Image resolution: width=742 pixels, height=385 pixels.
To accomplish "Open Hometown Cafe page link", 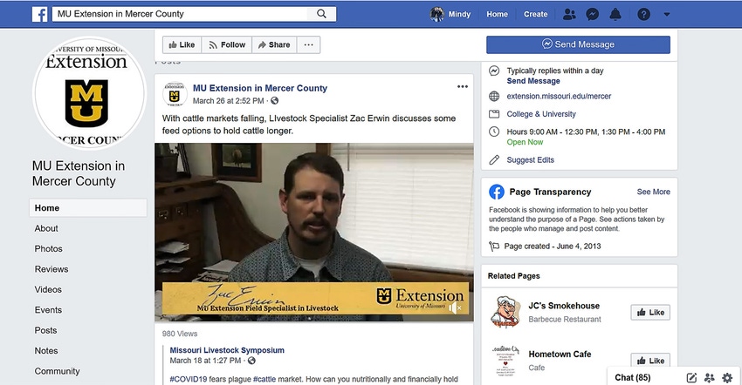I will (560, 354).
